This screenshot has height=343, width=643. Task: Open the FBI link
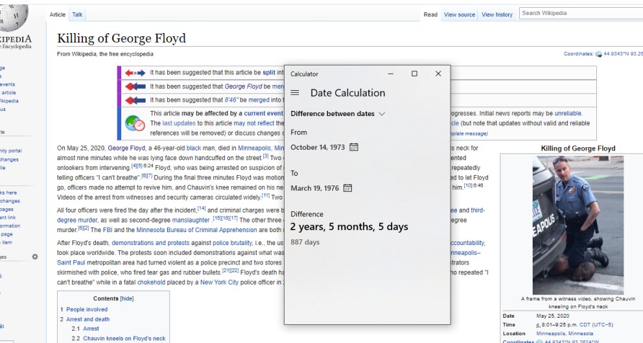click(x=106, y=230)
